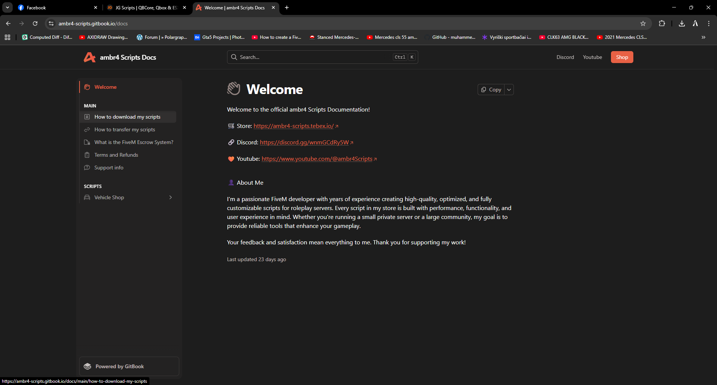This screenshot has height=385, width=717.
Task: Open the Youtube header link
Action: 592,57
